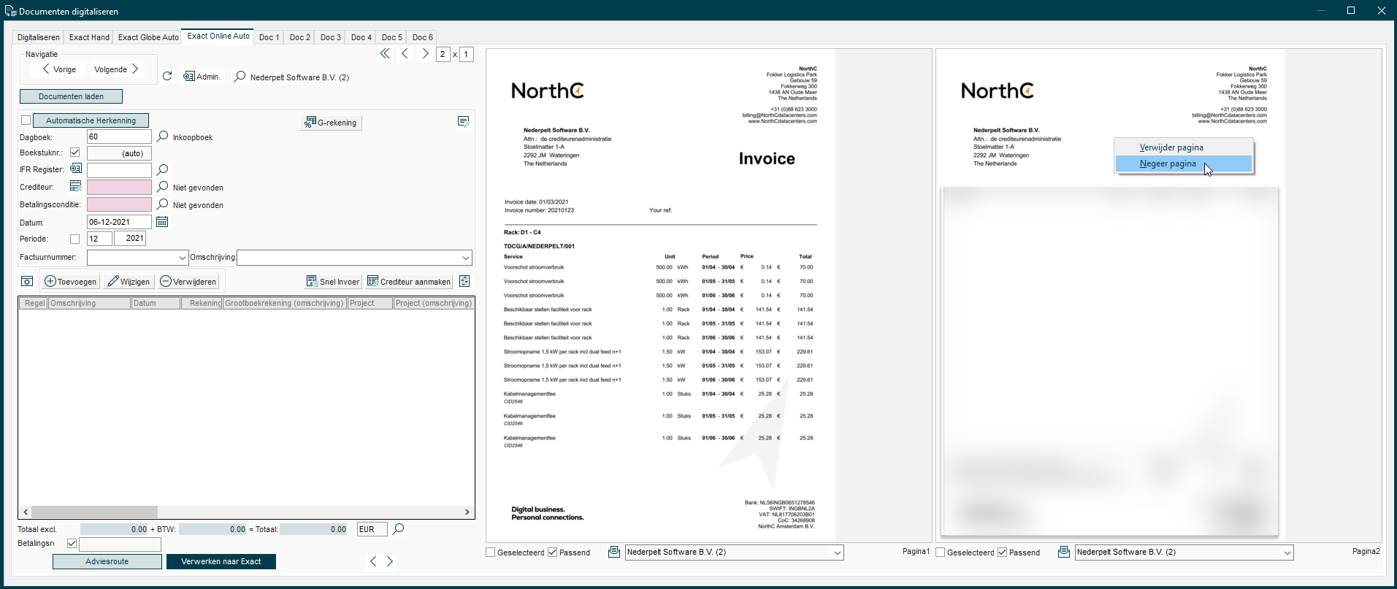The image size is (1397, 589).
Task: Go to first page with double-left arrow
Action: [x=385, y=53]
